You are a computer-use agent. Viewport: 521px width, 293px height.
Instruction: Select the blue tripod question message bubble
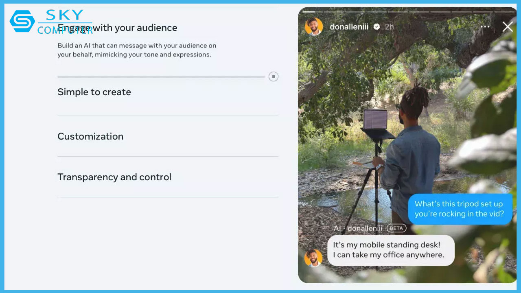click(x=460, y=209)
